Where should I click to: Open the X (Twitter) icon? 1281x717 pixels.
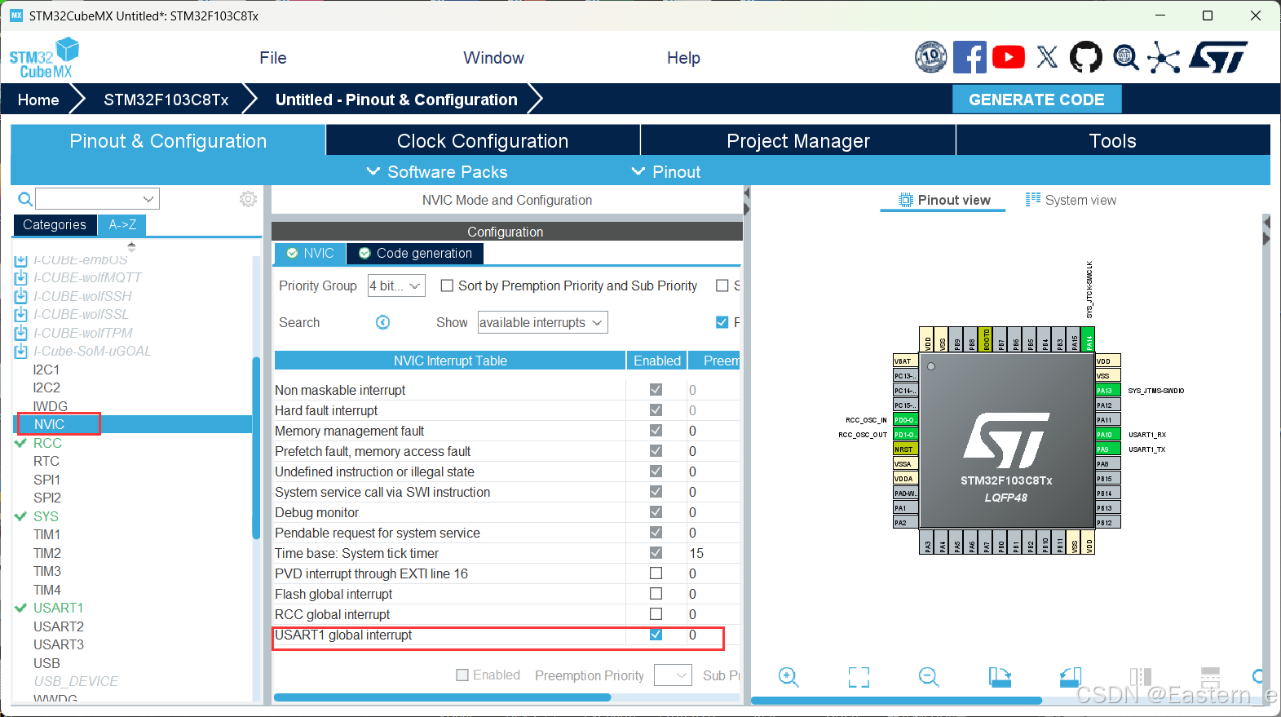point(1048,57)
